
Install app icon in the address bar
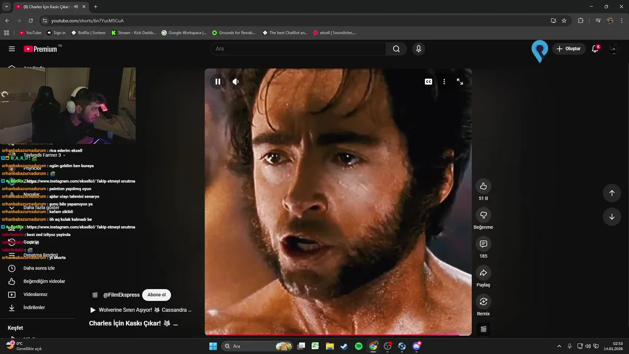[553, 21]
